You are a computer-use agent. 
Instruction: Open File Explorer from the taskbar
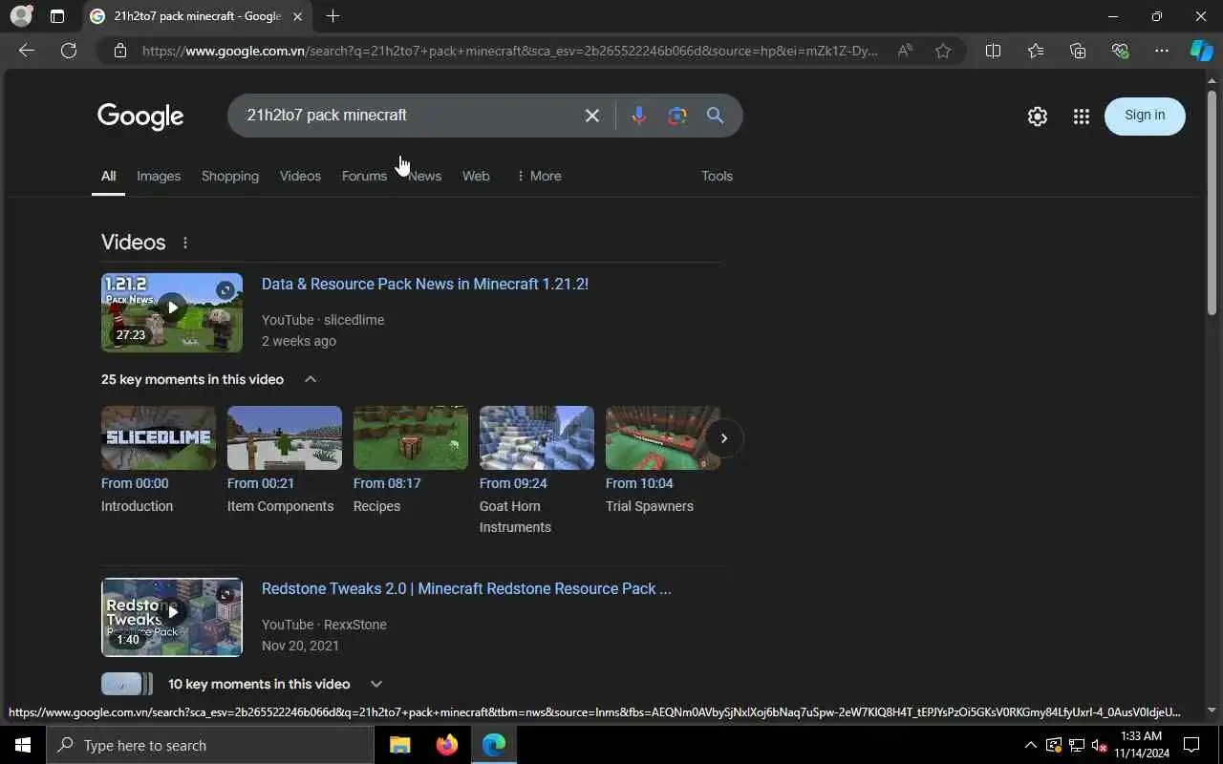click(399, 745)
